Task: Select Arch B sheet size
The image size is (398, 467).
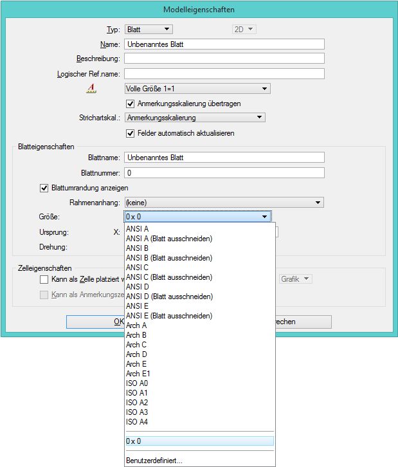Action: (x=199, y=335)
